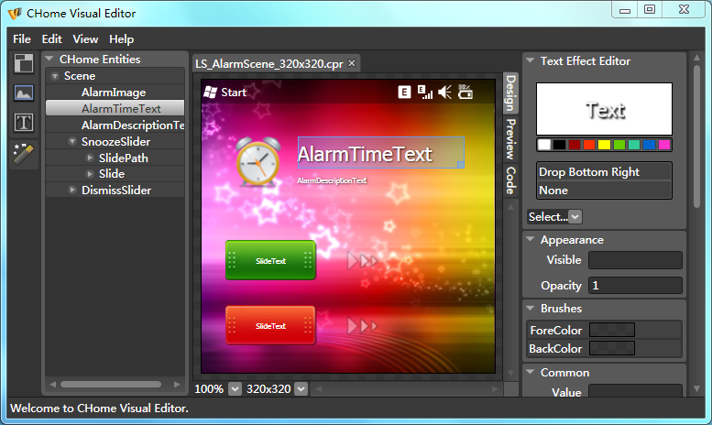
Task: Click the entity tree horizontal scrollbar
Action: coord(111,385)
